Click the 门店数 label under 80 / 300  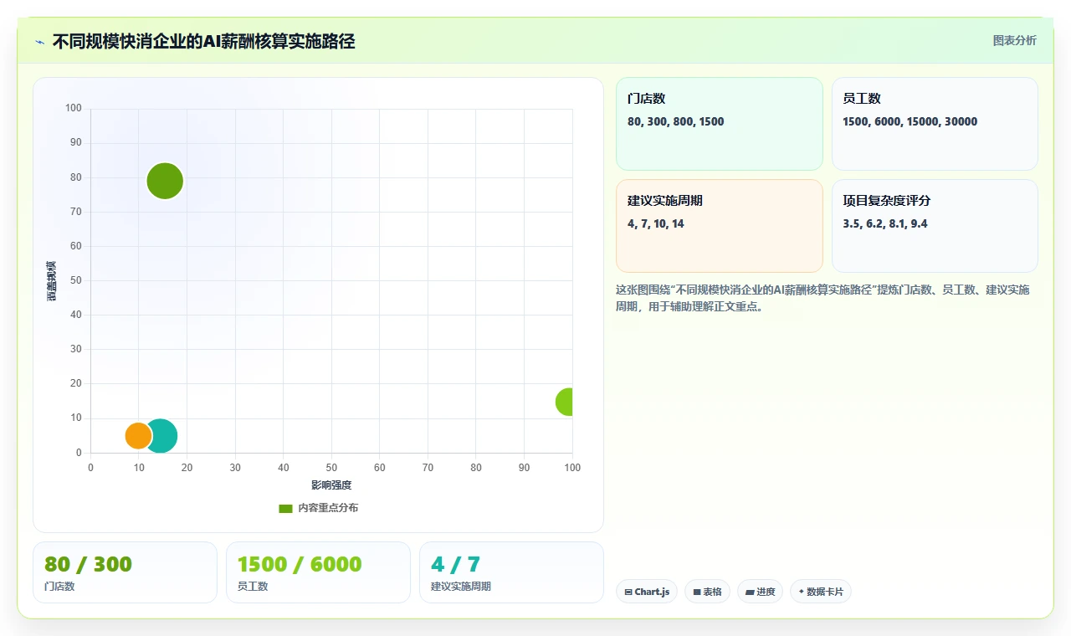coord(59,587)
